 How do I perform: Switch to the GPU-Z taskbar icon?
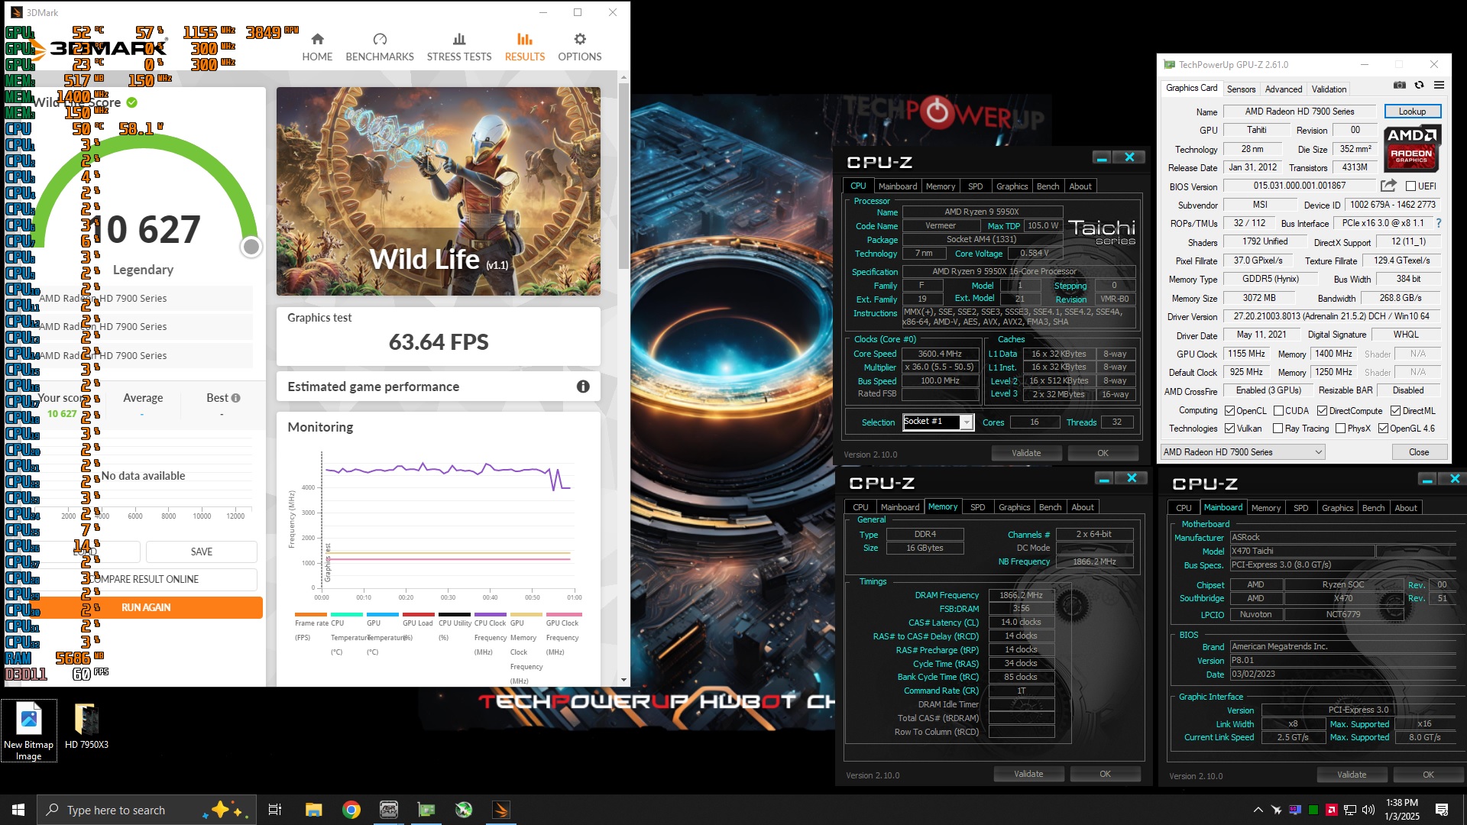(x=426, y=810)
